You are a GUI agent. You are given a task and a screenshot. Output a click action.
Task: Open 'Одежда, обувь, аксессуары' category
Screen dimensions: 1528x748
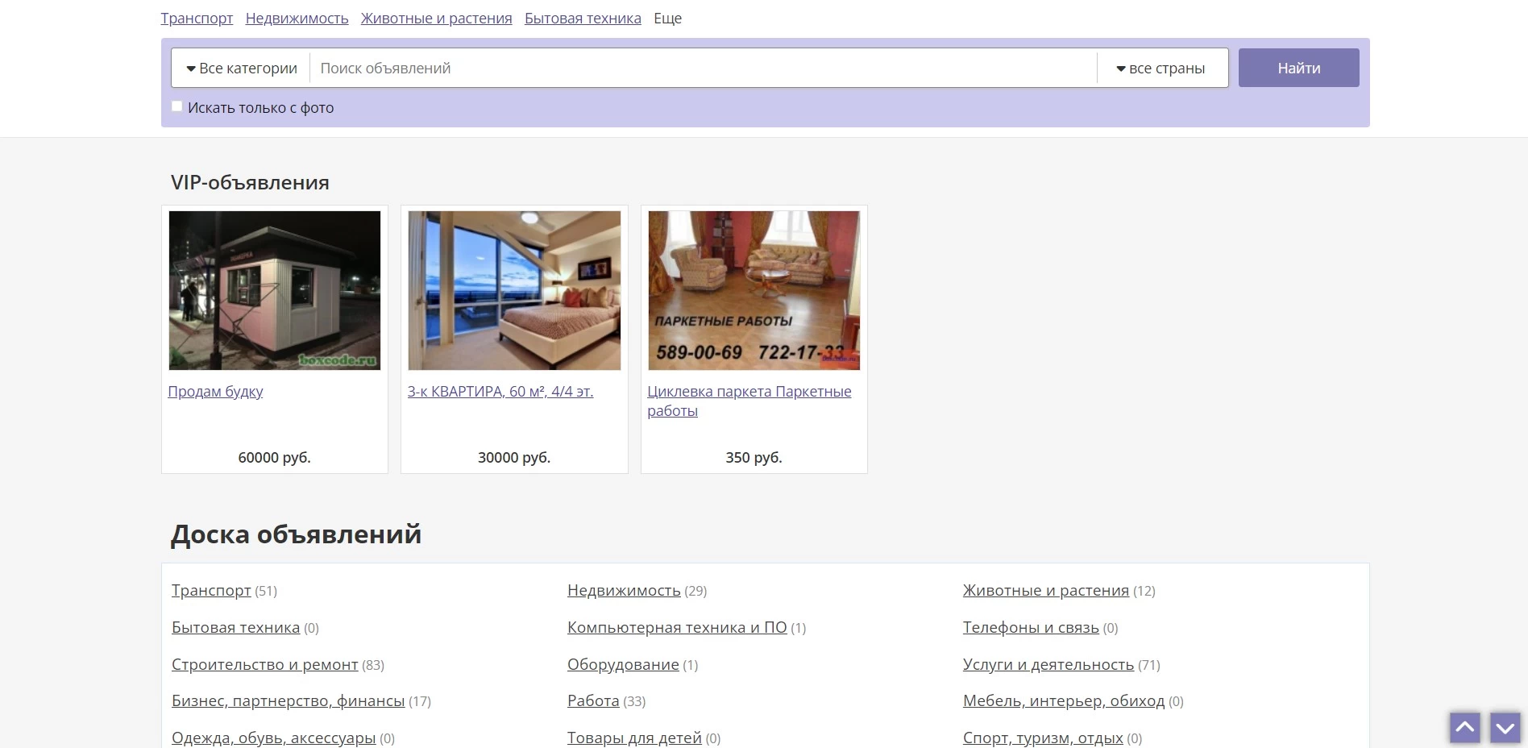click(273, 738)
